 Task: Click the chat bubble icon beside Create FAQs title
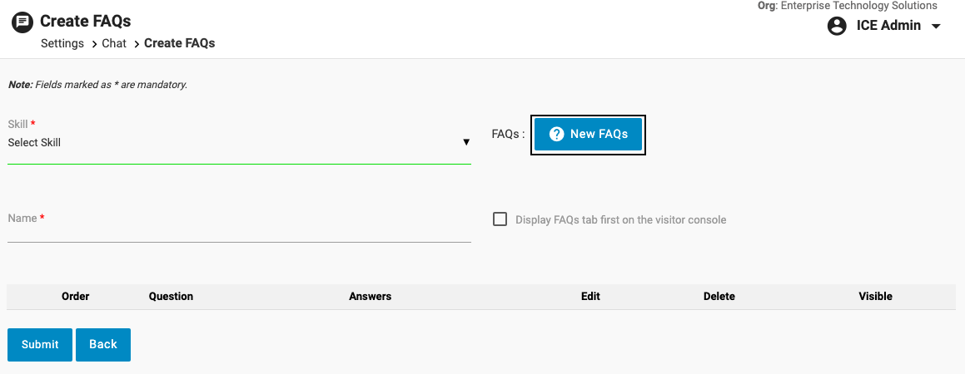point(22,22)
